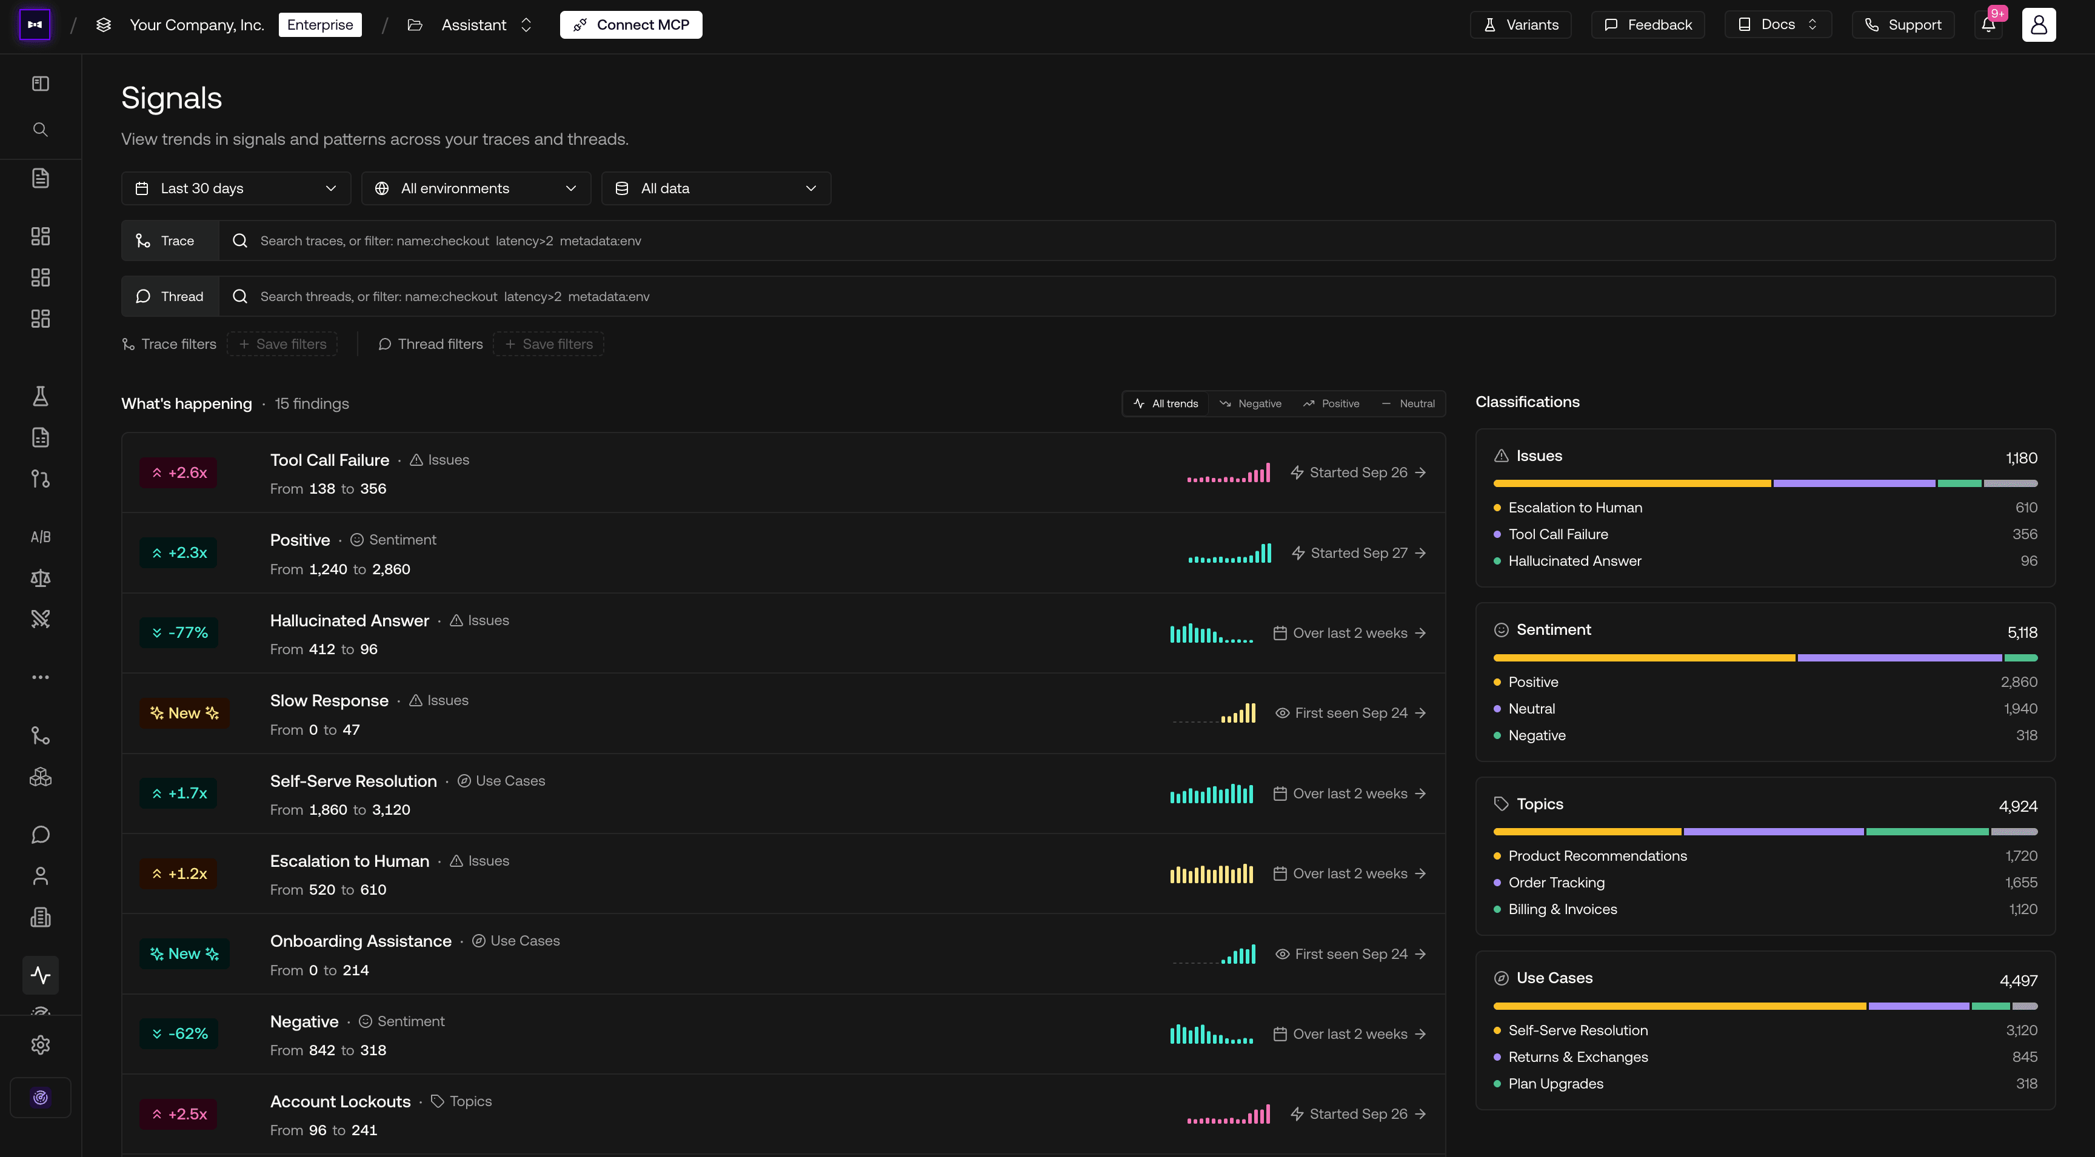Open the All environments dropdown
The image size is (2095, 1157).
[476, 188]
